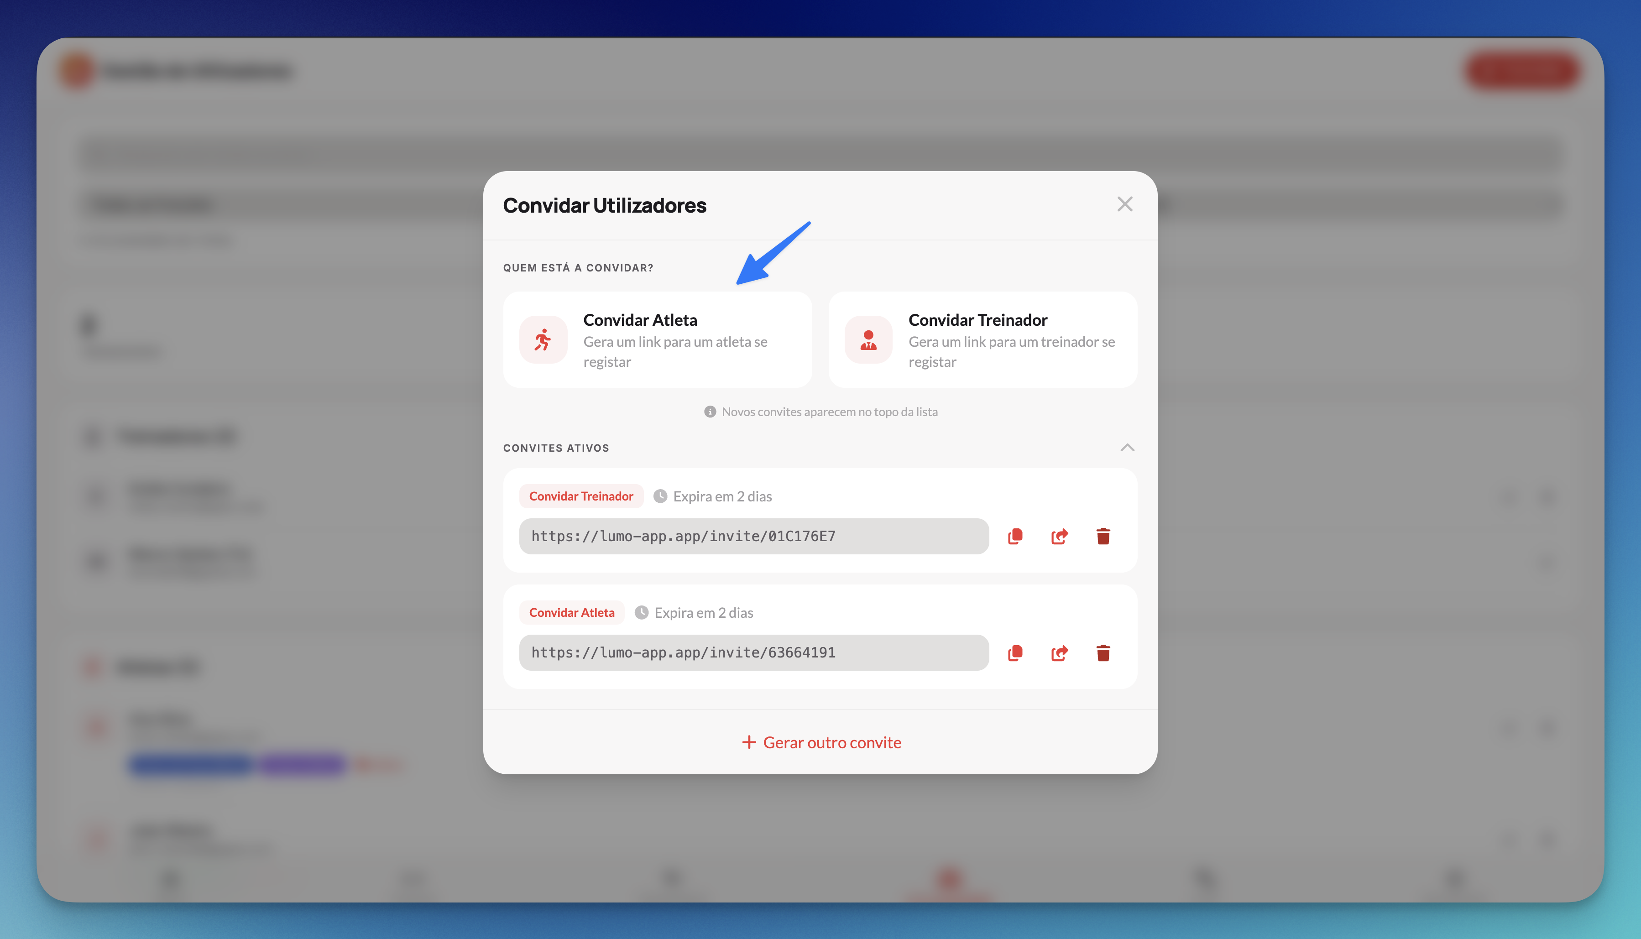
Task: Select the Convidar Atleta card
Action: [x=657, y=340]
